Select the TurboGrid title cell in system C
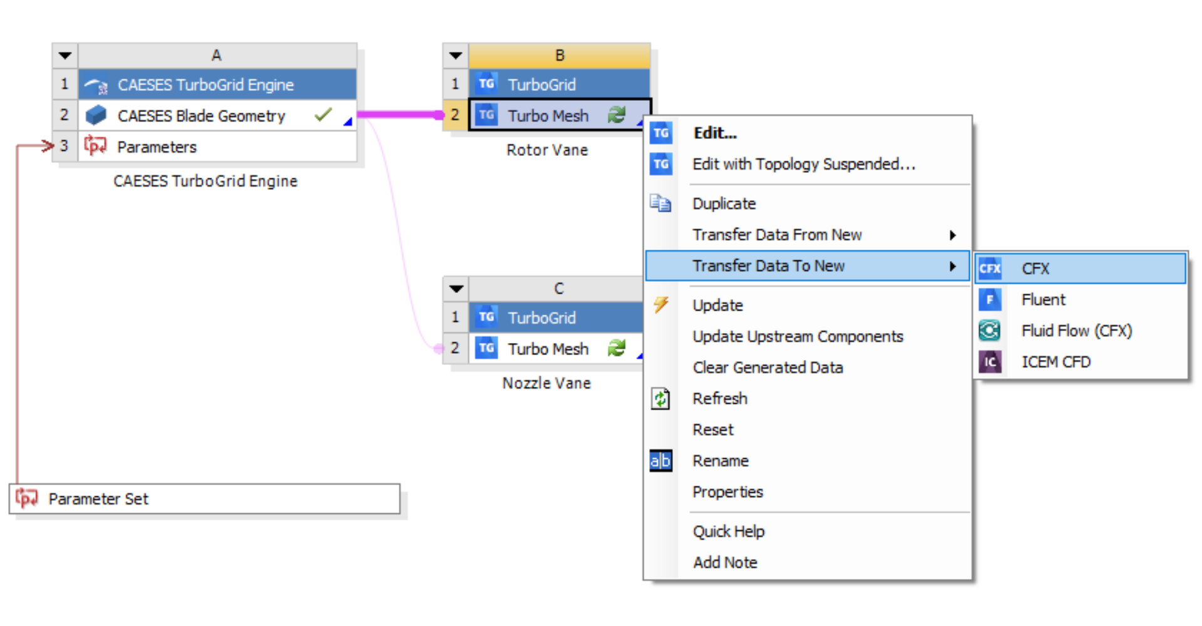Screen dimensions: 1202x626 click(557, 317)
